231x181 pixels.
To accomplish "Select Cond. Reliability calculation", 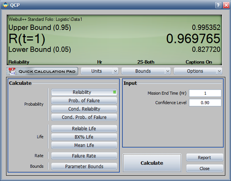I will pos(84,109).
